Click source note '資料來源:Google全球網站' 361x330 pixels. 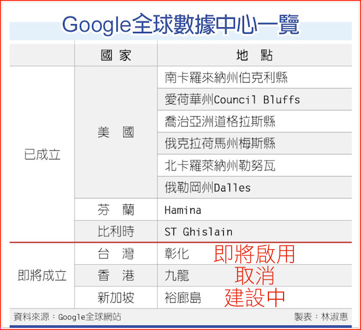(x=67, y=317)
